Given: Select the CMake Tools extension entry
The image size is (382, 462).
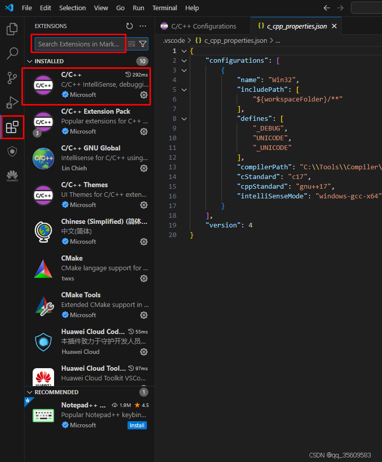Looking at the screenshot, I should (89, 305).
